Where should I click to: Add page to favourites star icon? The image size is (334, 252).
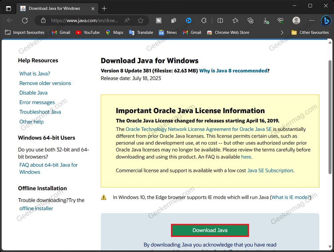point(141,20)
